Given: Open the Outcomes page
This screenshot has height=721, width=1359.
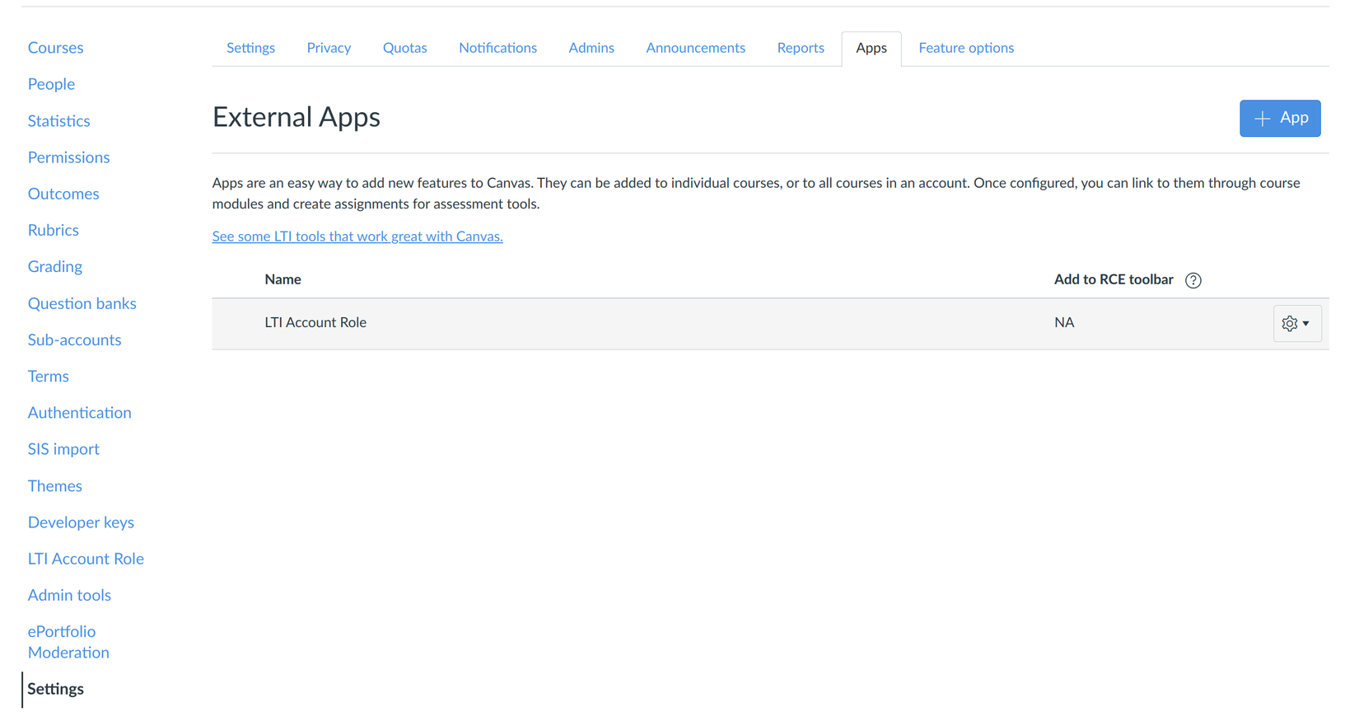Looking at the screenshot, I should 63,194.
